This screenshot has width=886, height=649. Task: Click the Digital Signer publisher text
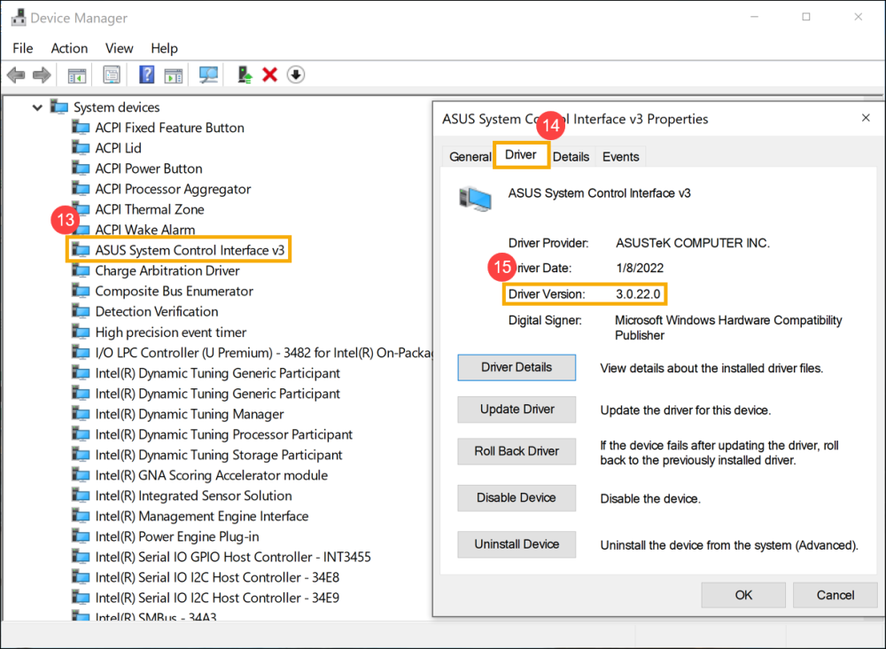pyautogui.click(x=728, y=327)
